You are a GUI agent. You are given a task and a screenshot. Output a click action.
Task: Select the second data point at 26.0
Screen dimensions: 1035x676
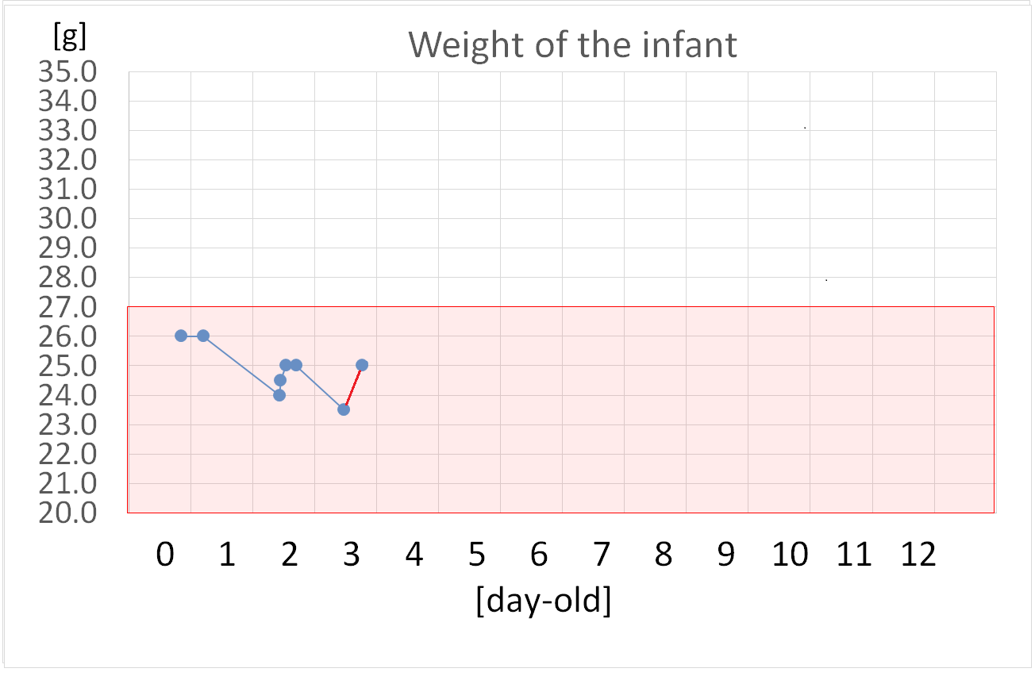click(203, 336)
